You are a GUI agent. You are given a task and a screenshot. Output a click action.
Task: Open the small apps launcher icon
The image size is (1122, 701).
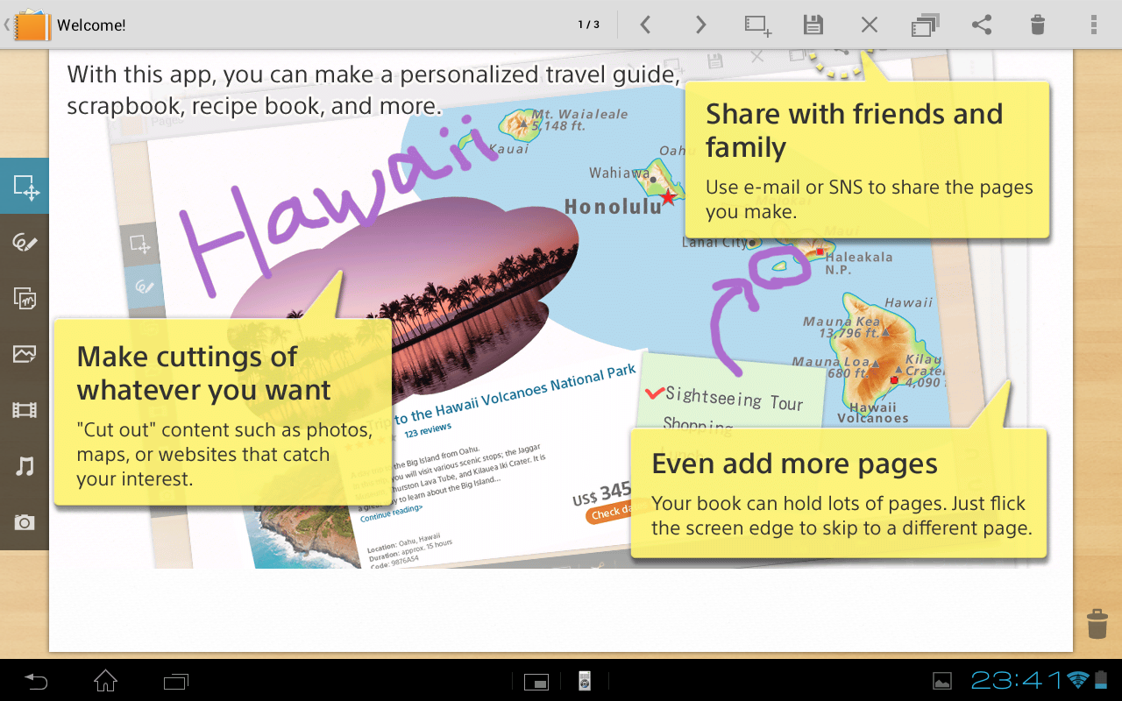click(536, 681)
